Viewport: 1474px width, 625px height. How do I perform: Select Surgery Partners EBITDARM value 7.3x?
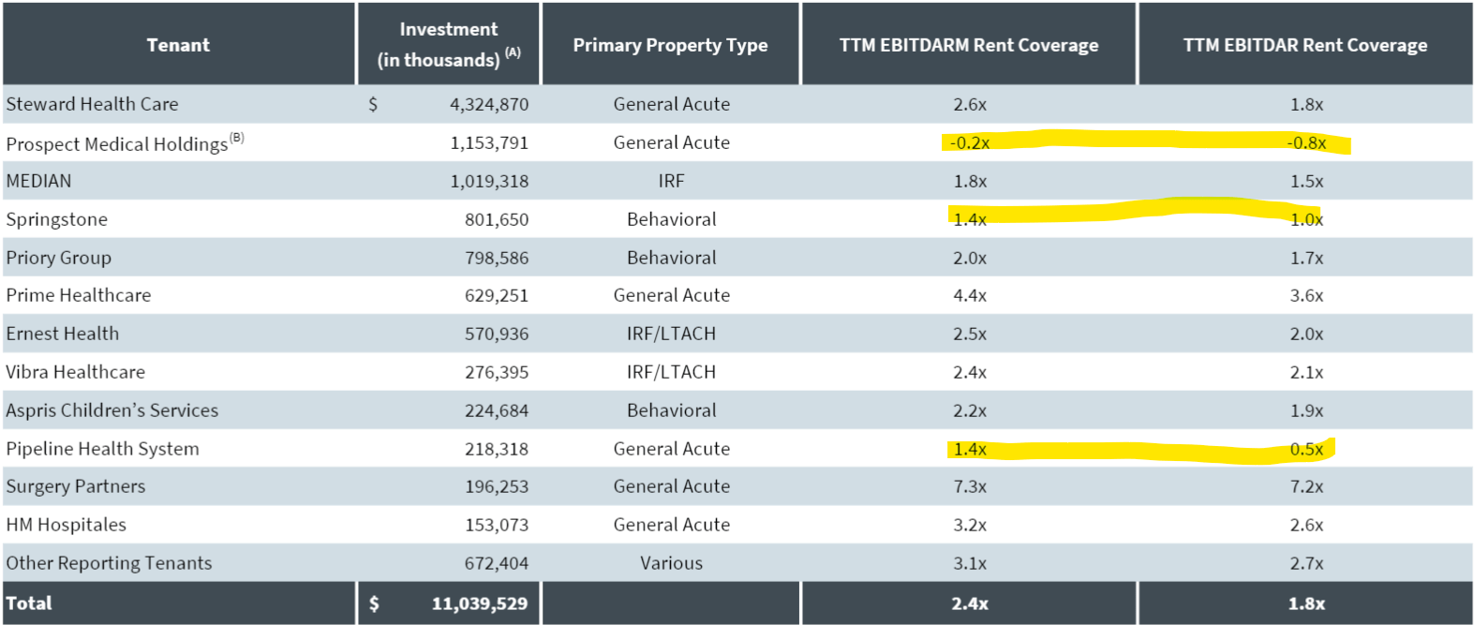click(970, 486)
